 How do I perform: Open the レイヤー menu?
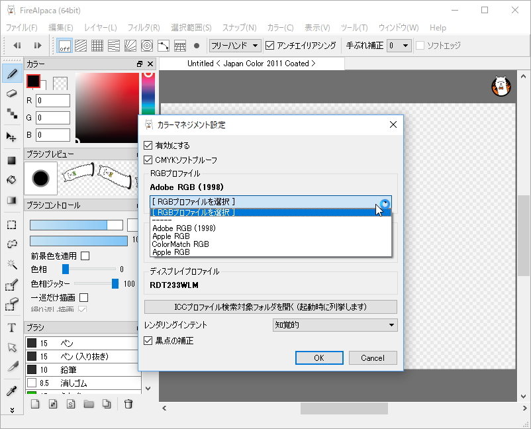[101, 28]
